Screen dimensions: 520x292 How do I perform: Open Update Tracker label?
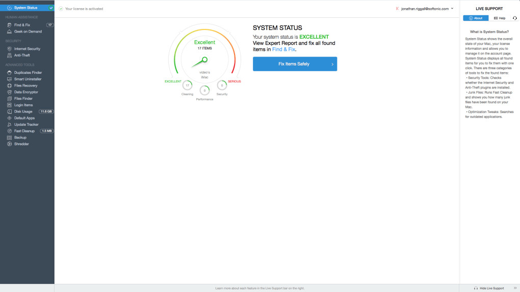tap(27, 125)
